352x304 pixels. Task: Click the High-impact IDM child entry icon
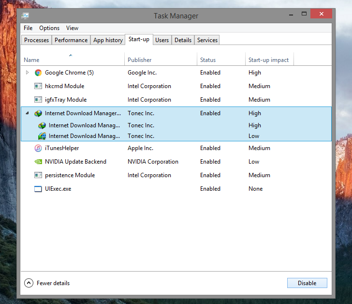[42, 125]
